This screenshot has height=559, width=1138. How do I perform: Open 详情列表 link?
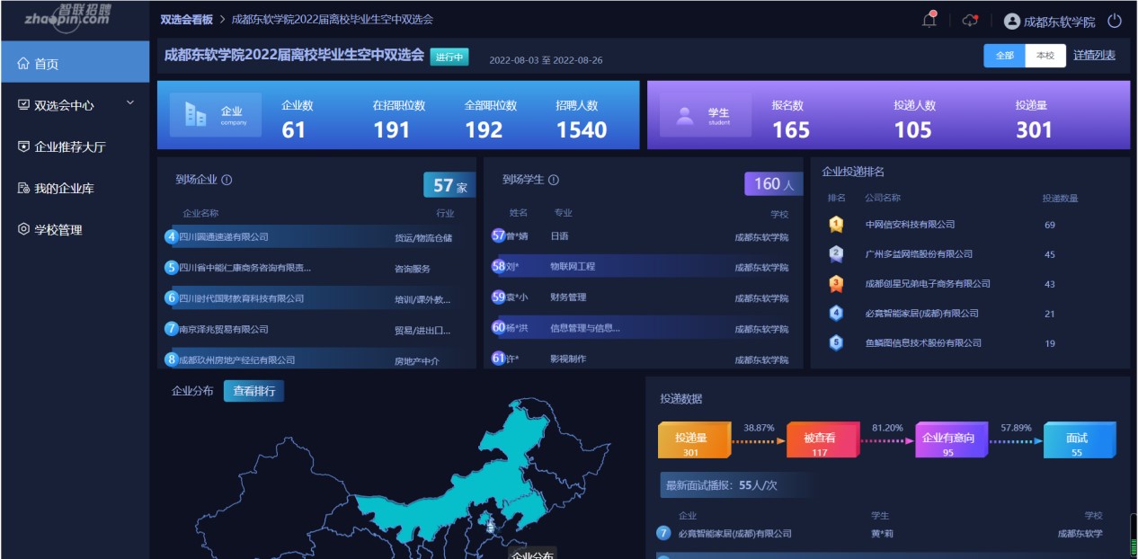click(x=1094, y=56)
